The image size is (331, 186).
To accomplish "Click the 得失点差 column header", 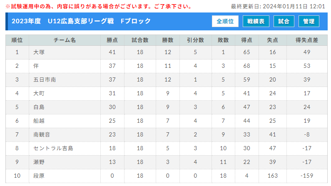I will (307, 40).
